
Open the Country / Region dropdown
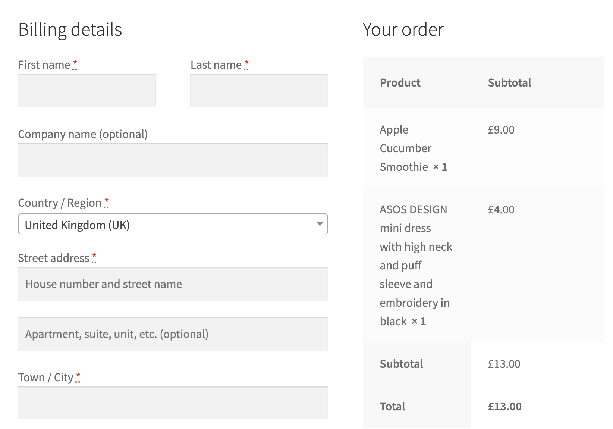click(x=173, y=224)
